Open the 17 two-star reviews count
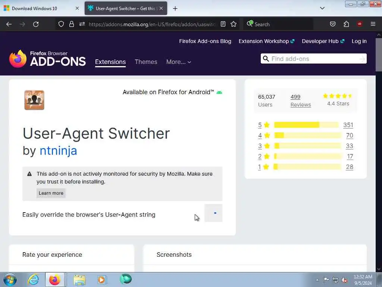 tap(350, 157)
